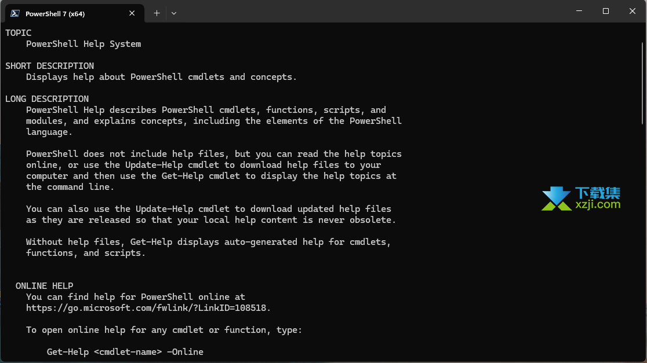The height and width of the screenshot is (363, 647).
Task: Click the blue-green arrow watermark logo
Action: (x=556, y=199)
